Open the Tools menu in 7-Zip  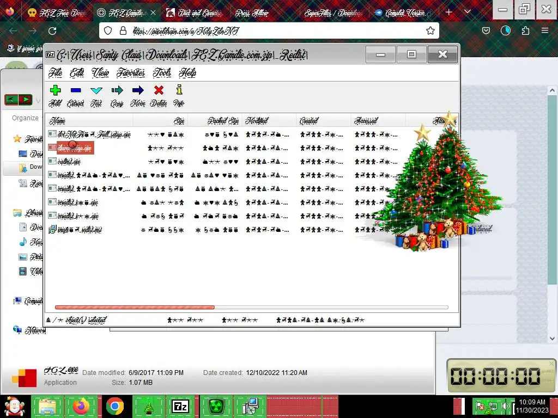(162, 72)
